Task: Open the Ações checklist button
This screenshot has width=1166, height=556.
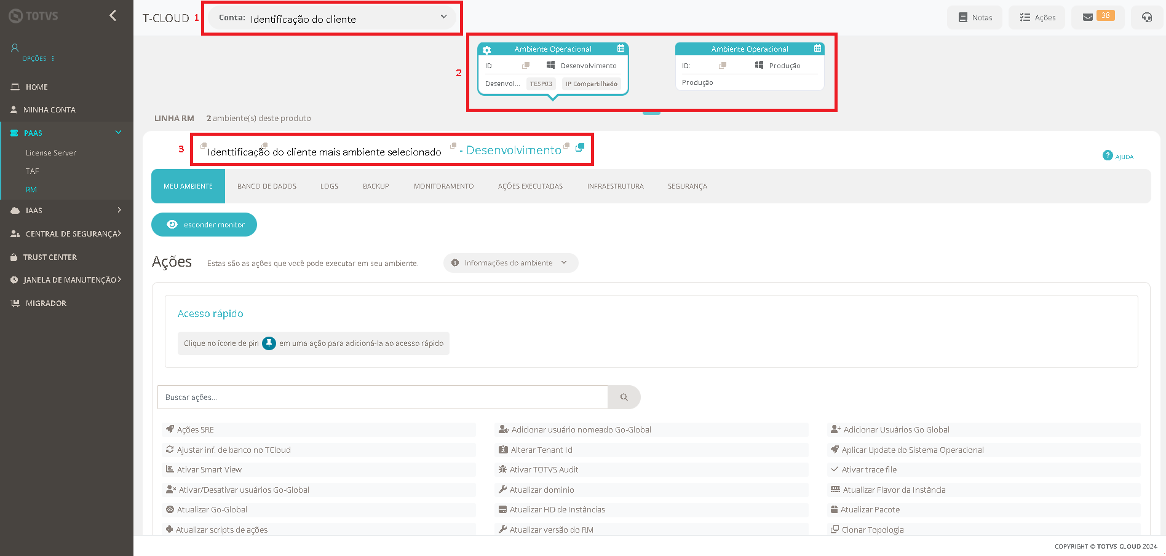Action: pyautogui.click(x=1037, y=17)
